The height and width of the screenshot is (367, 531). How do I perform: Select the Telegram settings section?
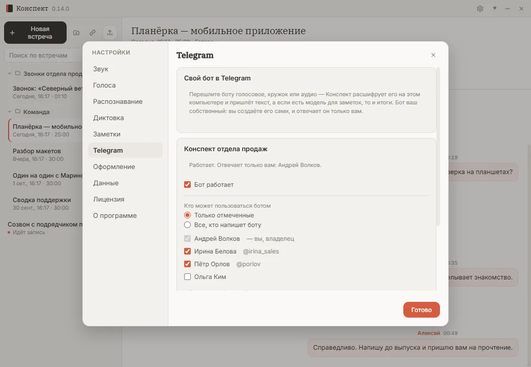pos(125,150)
